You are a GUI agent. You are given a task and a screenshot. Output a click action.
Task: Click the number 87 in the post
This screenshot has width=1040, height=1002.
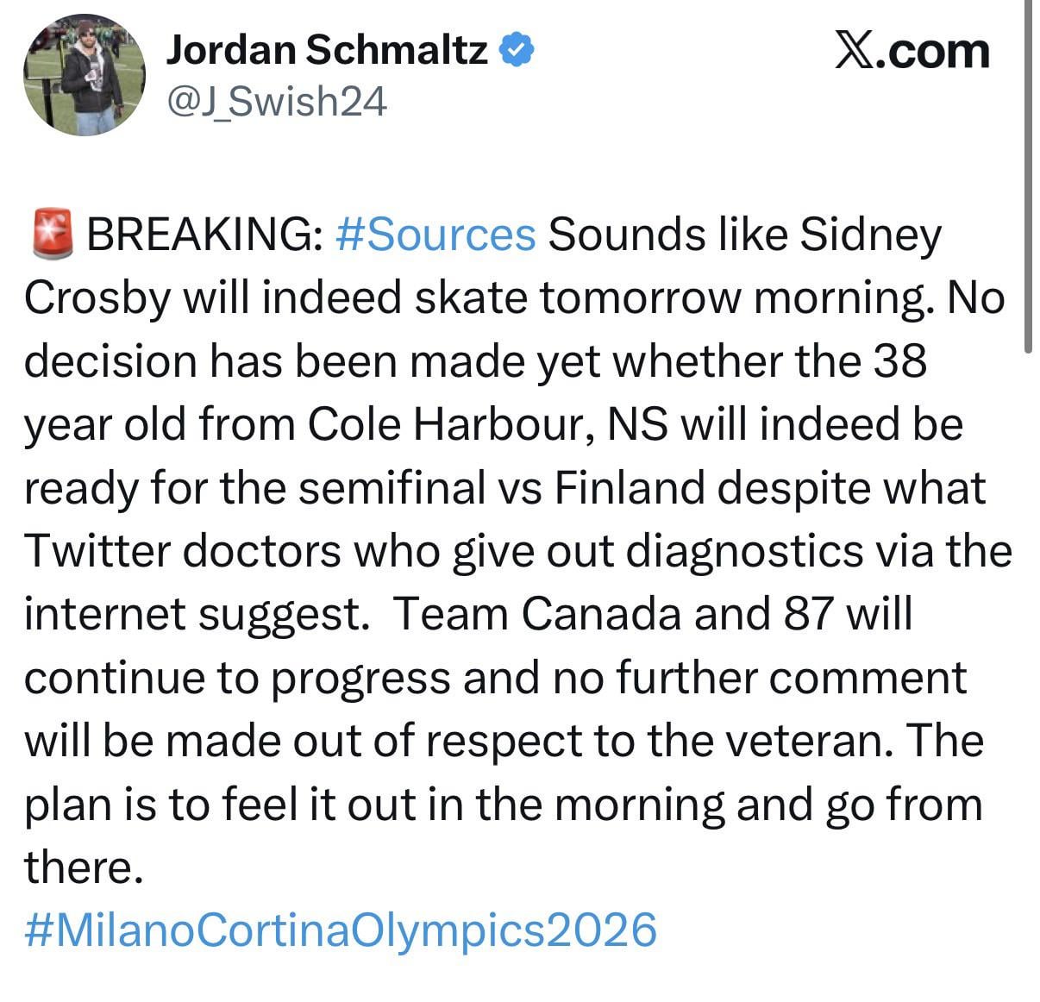point(809,614)
